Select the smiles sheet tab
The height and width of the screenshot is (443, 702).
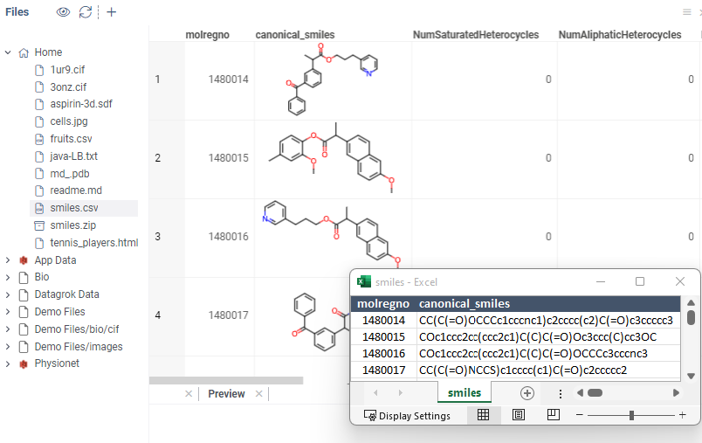click(464, 393)
